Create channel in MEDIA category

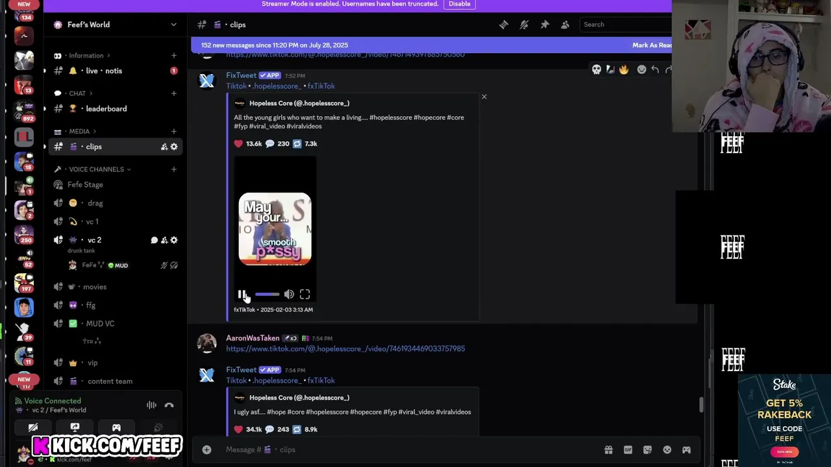tap(173, 132)
